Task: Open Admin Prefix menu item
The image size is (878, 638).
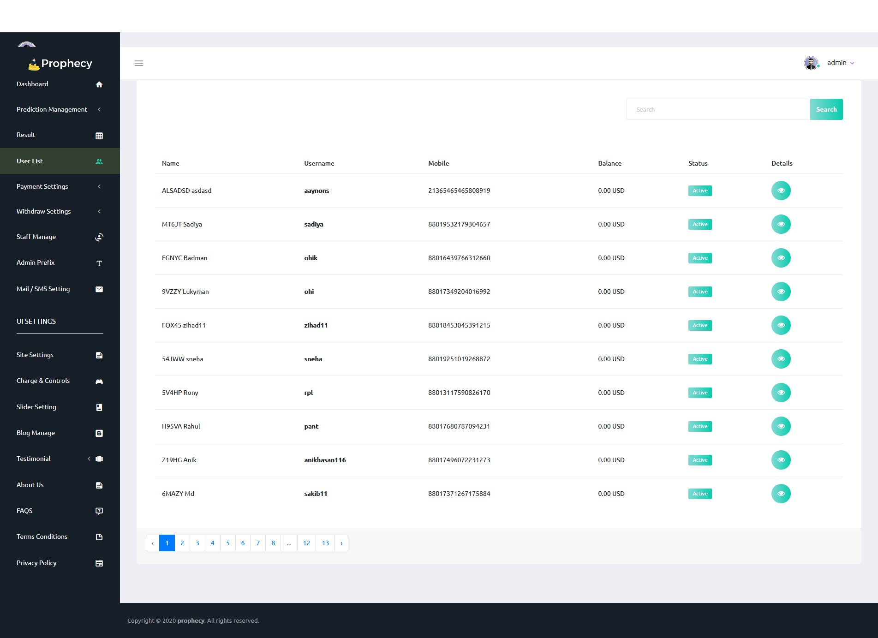Action: click(x=60, y=262)
